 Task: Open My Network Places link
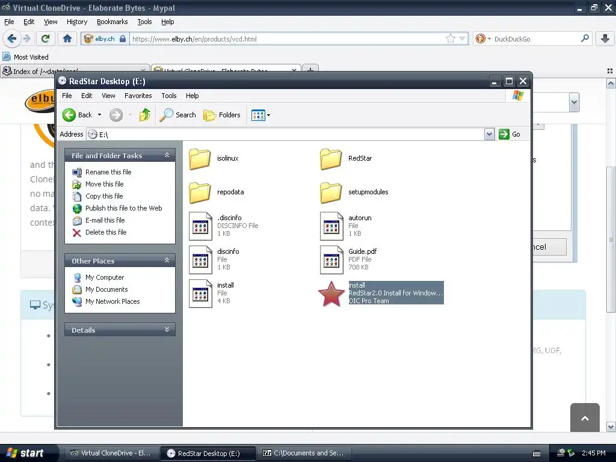[112, 301]
